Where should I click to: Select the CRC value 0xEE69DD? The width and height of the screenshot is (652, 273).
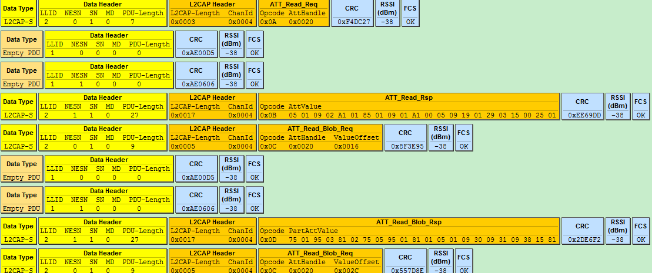click(x=582, y=115)
